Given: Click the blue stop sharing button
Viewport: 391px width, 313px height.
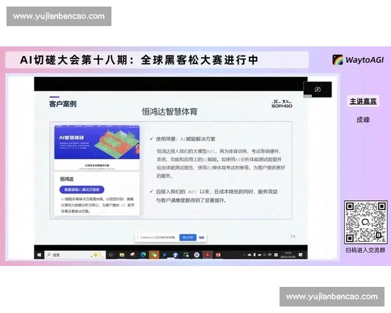Looking at the screenshot, I should [x=188, y=237].
